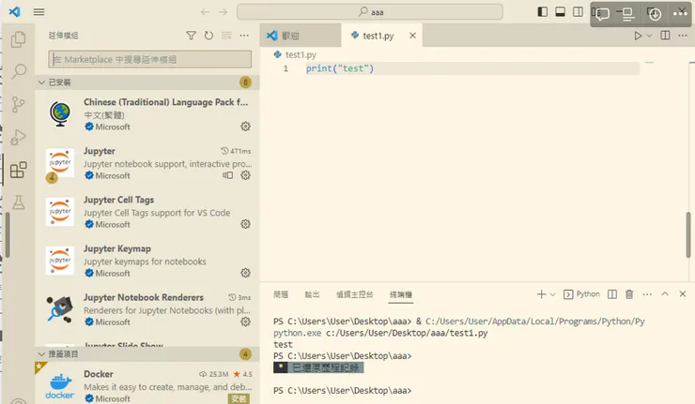Screen dimensions: 695x404
Task: Kill terminal with the trash icon
Action: (x=629, y=294)
